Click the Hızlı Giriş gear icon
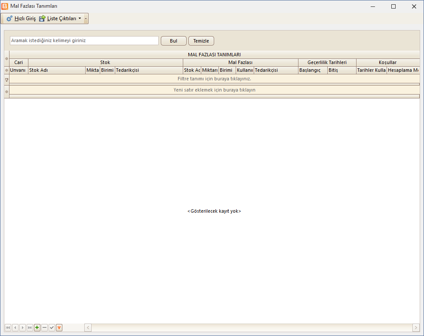424x336 pixels. (9, 18)
